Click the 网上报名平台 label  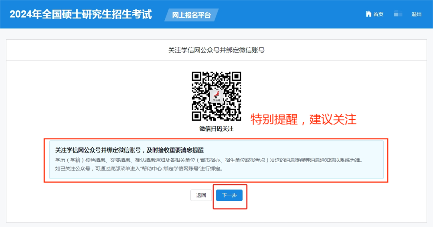[x=191, y=15]
